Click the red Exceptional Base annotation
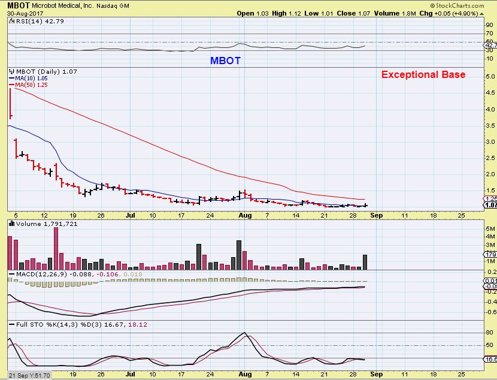 pos(423,74)
